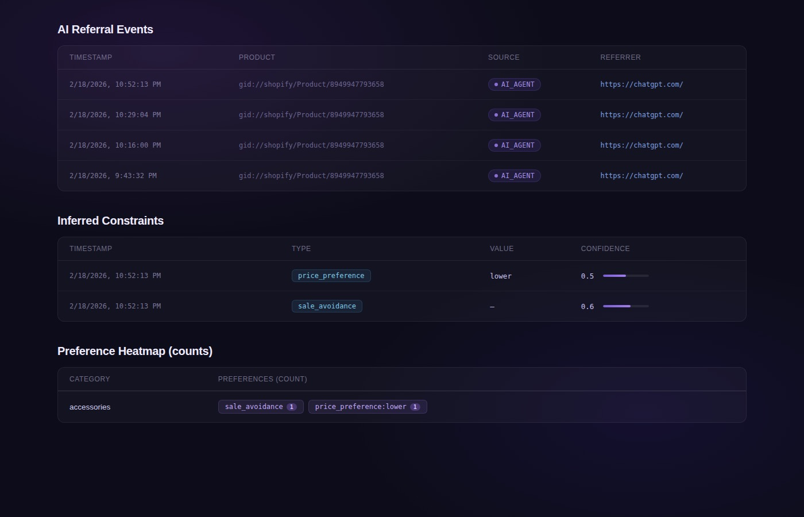Select the sale_avoidance constraint badge
Screen dimensions: 804x517
(x=327, y=306)
